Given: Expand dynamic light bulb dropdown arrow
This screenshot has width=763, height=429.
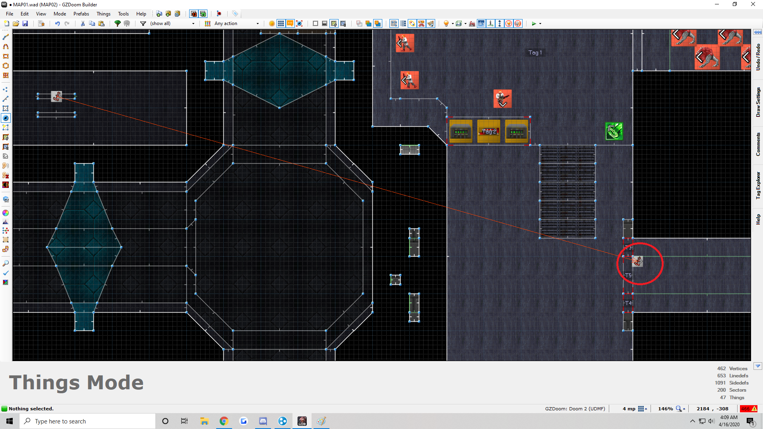Looking at the screenshot, I should (x=453, y=23).
